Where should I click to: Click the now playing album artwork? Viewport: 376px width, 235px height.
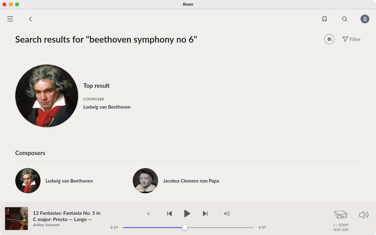(x=16, y=218)
